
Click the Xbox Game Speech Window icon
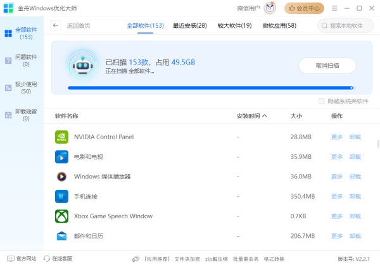coord(61,216)
